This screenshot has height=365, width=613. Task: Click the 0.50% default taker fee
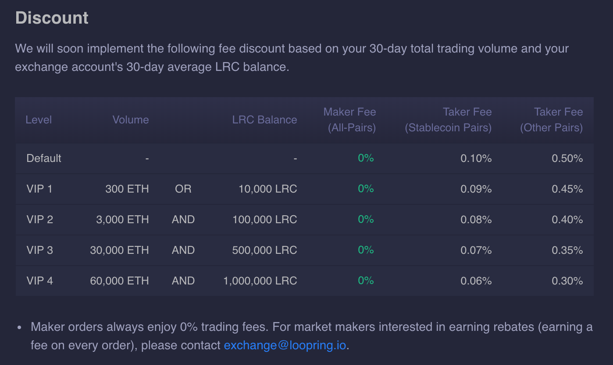click(567, 158)
